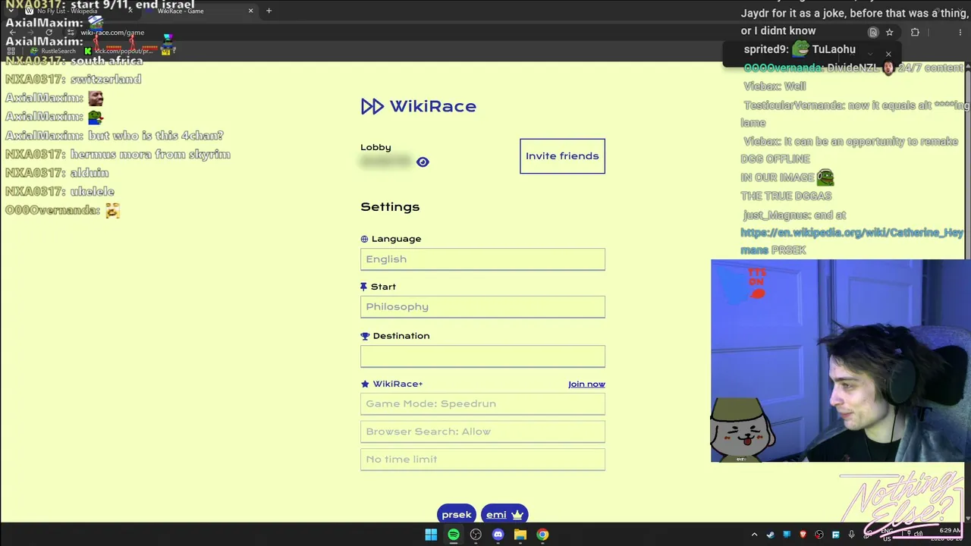Open OBS Studio from the taskbar
The image size is (971, 546).
click(476, 535)
